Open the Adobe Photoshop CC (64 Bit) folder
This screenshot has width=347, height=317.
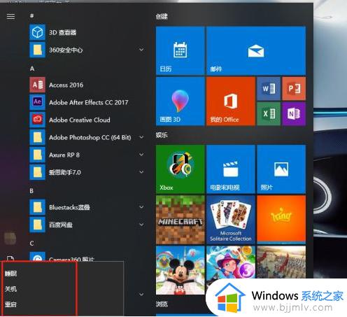(x=87, y=137)
